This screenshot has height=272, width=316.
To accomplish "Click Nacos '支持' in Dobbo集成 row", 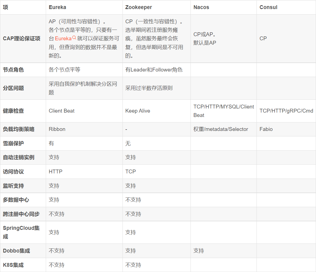I will pyautogui.click(x=224, y=251).
